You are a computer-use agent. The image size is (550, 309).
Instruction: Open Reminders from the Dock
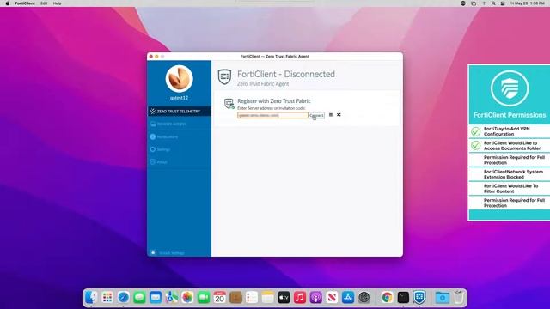(252, 298)
